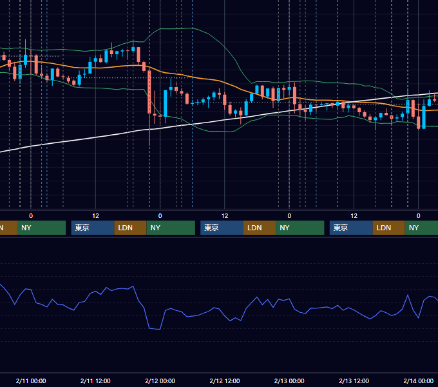Click the LDN session block on 2/13
This screenshot has height=387, width=438.
389,228
